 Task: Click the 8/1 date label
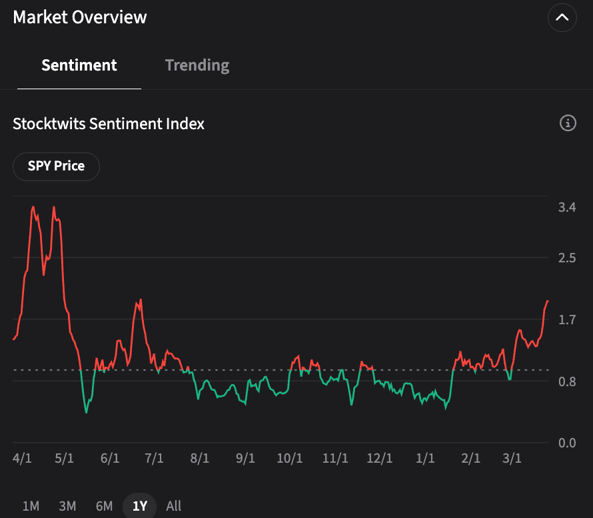click(x=199, y=458)
